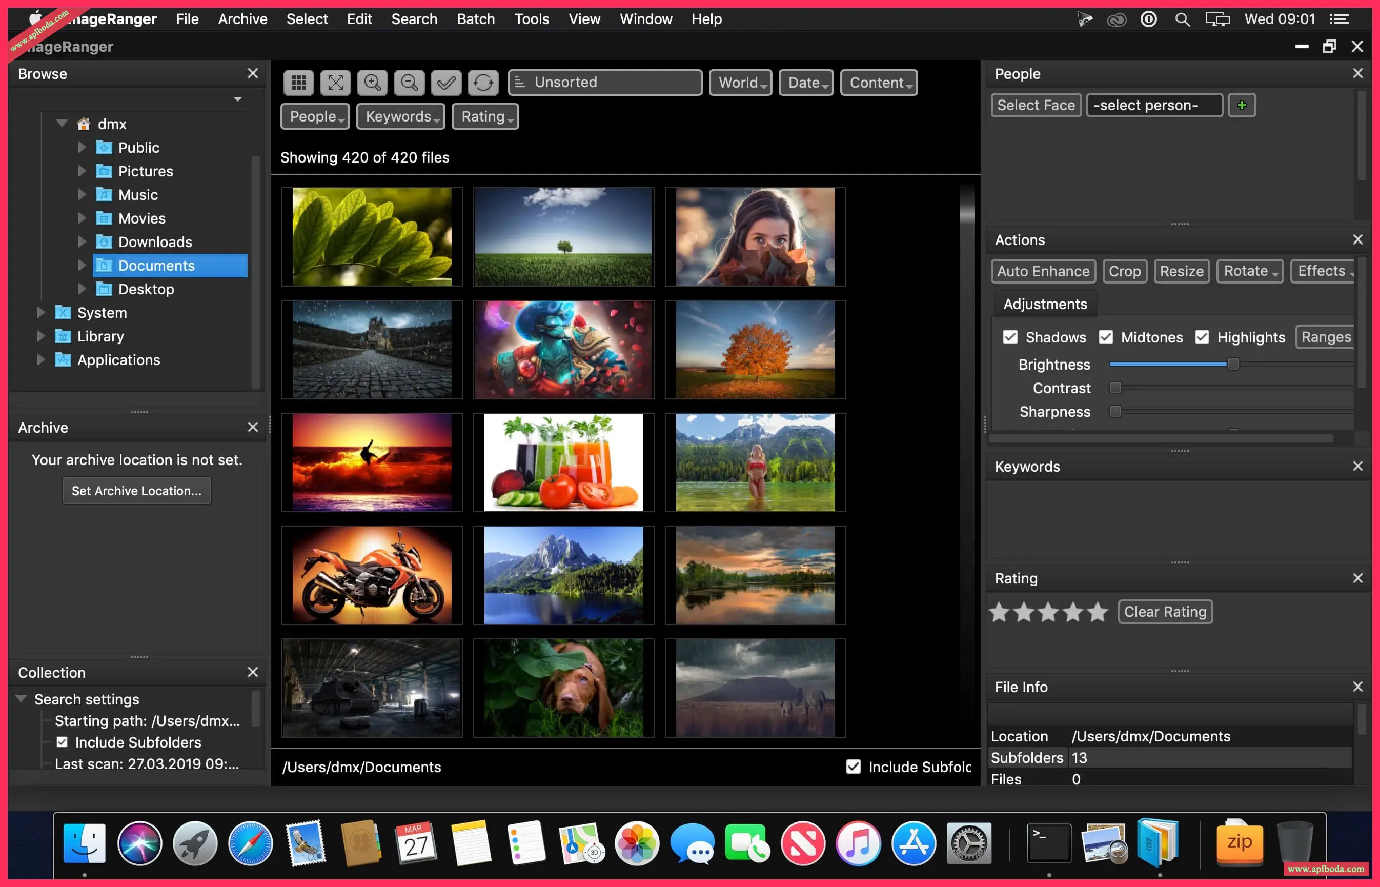Select the orange motorcycle thumbnail

click(x=371, y=575)
